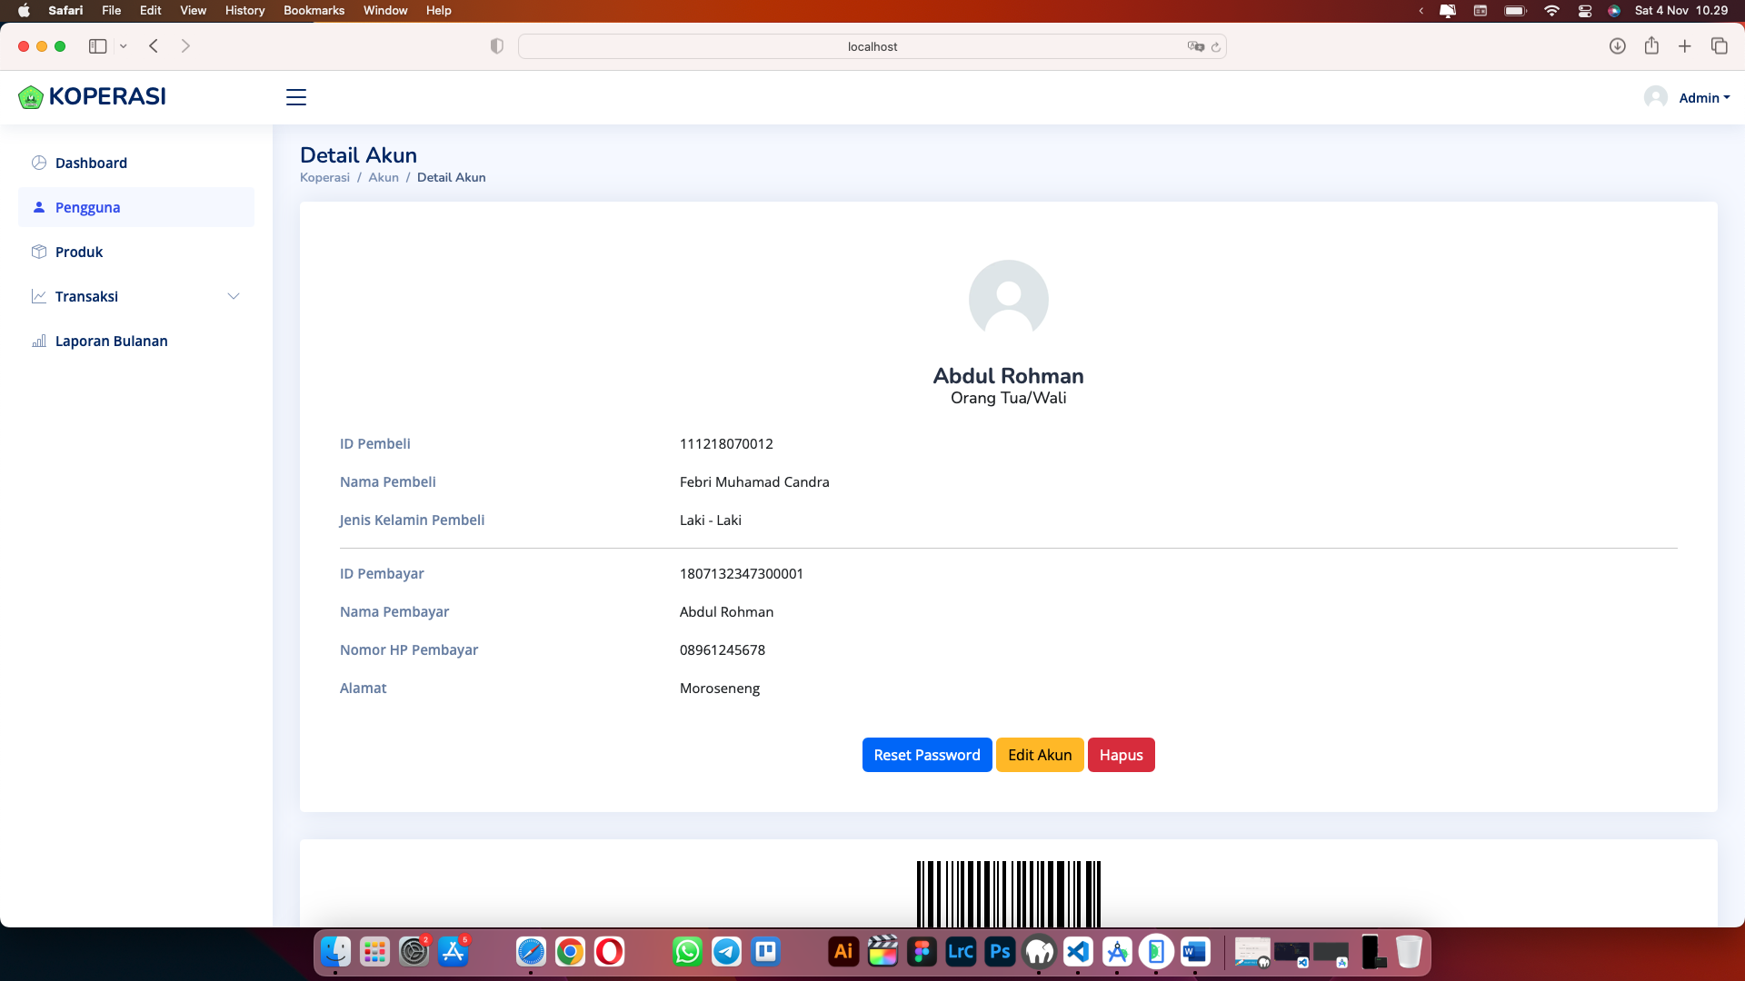Open the Bookmarks menu in the menu bar

pos(314,11)
